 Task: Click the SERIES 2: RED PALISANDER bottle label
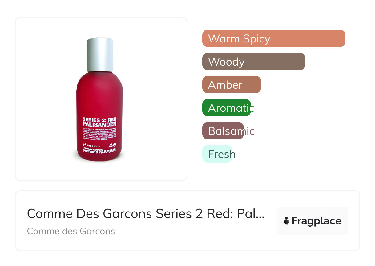100,122
